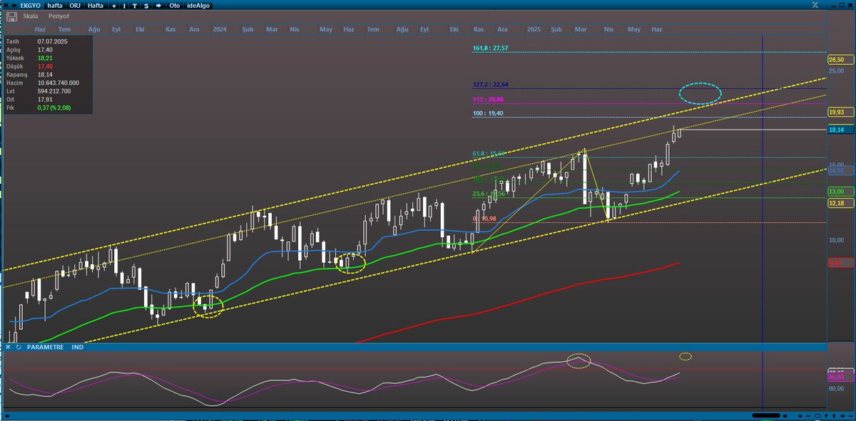
Task: Click the Frk value 0,37 (%2,08)
Action: click(53, 108)
